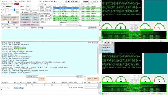Image resolution: width=168 pixels, height=95 pixels.
Task: Open the Outbox: 2 button
Action: 95,2
